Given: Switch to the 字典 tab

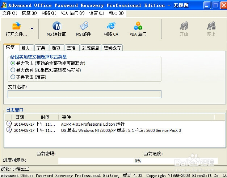Looking at the screenshot, I should 42,48.
